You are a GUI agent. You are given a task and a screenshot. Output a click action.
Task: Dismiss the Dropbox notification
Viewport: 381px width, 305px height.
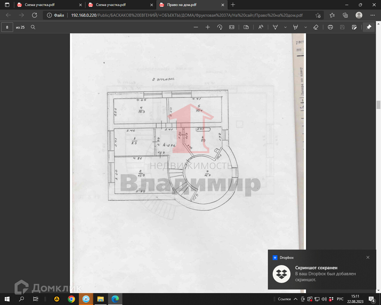(x=368, y=257)
